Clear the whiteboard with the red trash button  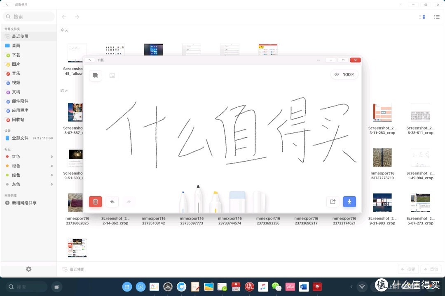[x=95, y=202]
